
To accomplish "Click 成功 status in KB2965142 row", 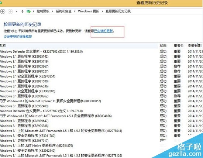I will 163,56.
